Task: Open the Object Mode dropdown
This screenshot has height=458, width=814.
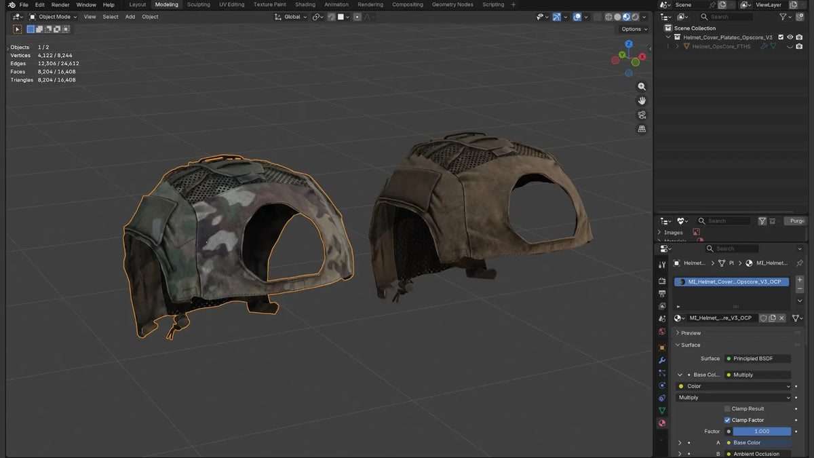Action: [53, 17]
